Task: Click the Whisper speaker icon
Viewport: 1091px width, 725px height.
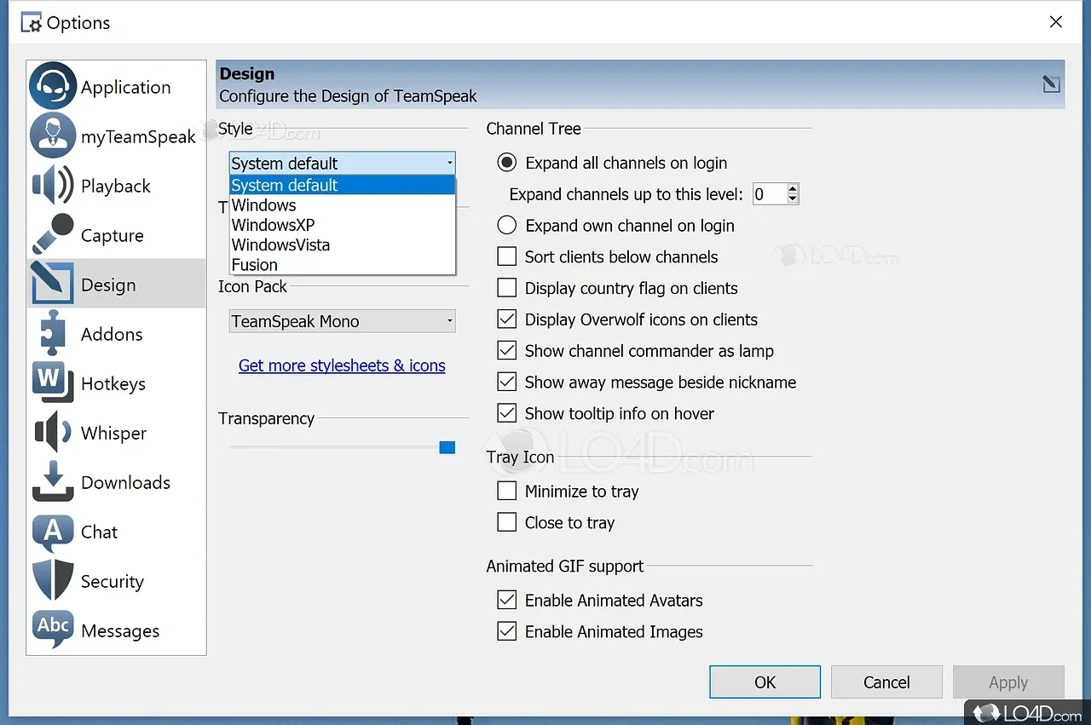Action: [x=53, y=433]
